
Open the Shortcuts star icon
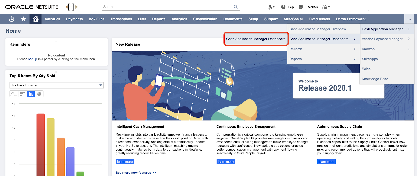tap(23, 19)
